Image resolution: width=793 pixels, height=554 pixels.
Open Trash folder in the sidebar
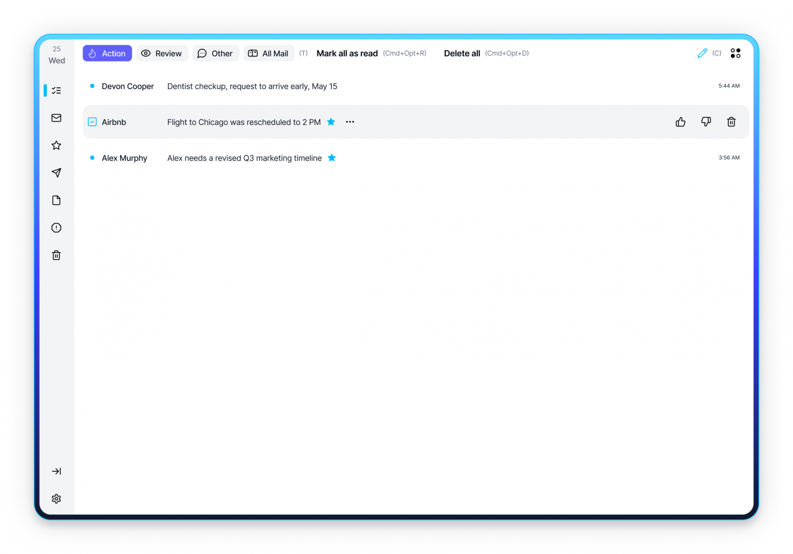click(x=56, y=255)
